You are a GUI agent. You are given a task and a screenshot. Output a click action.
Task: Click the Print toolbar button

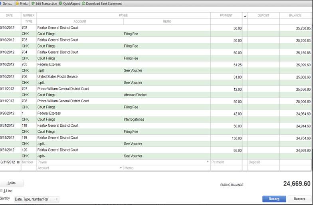(22, 4)
